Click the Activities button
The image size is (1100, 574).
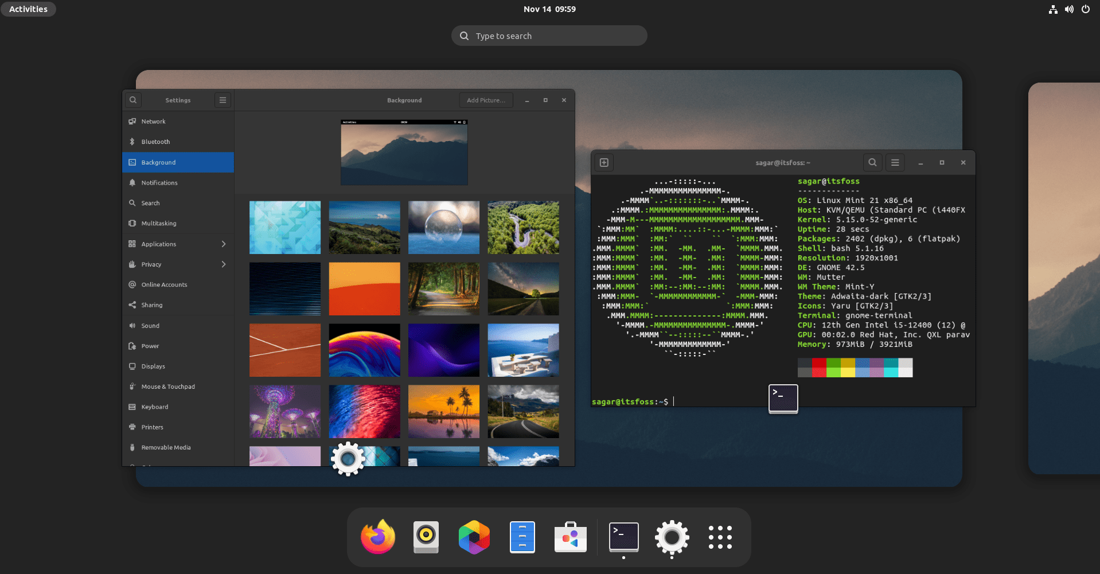(28, 9)
